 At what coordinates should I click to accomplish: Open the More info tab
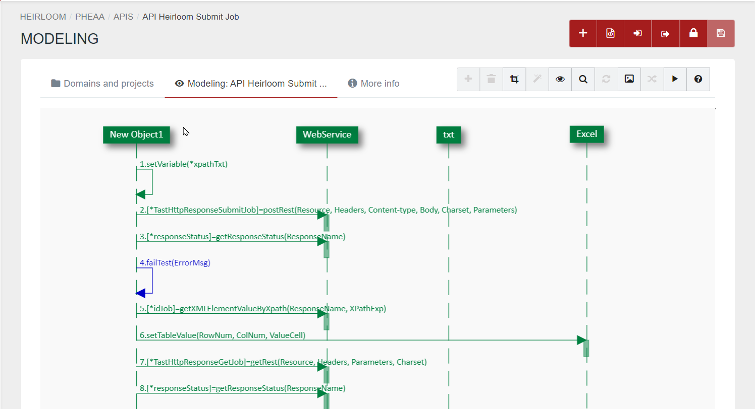pyautogui.click(x=373, y=83)
